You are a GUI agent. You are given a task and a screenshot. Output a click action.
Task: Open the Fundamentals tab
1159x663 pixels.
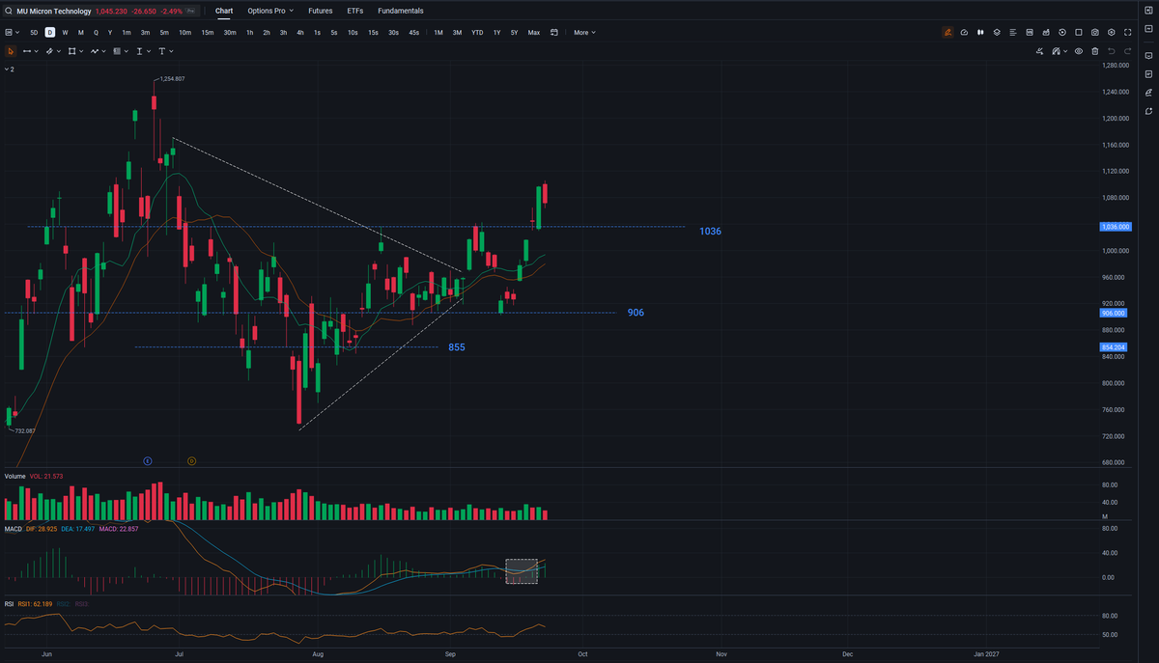click(401, 11)
